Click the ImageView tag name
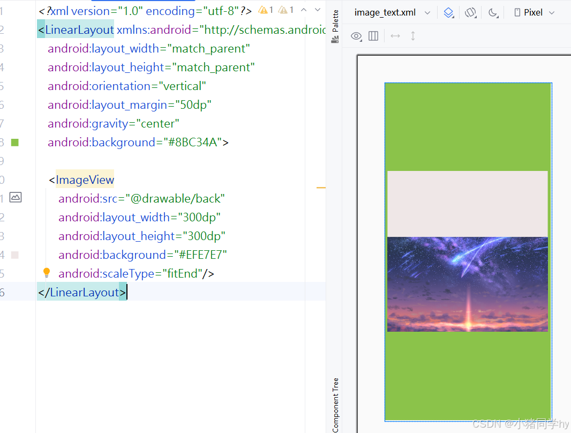 pos(85,180)
